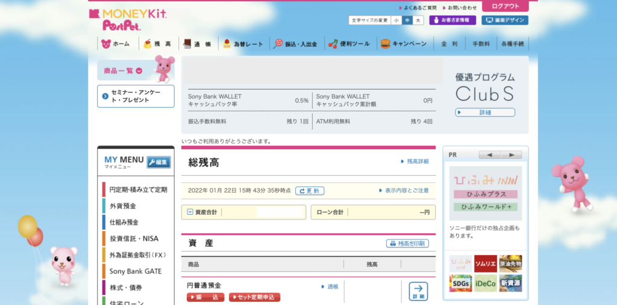The height and width of the screenshot is (305, 617).
Task: Select the small ひふみ PR thumbnail
Action: (461, 263)
